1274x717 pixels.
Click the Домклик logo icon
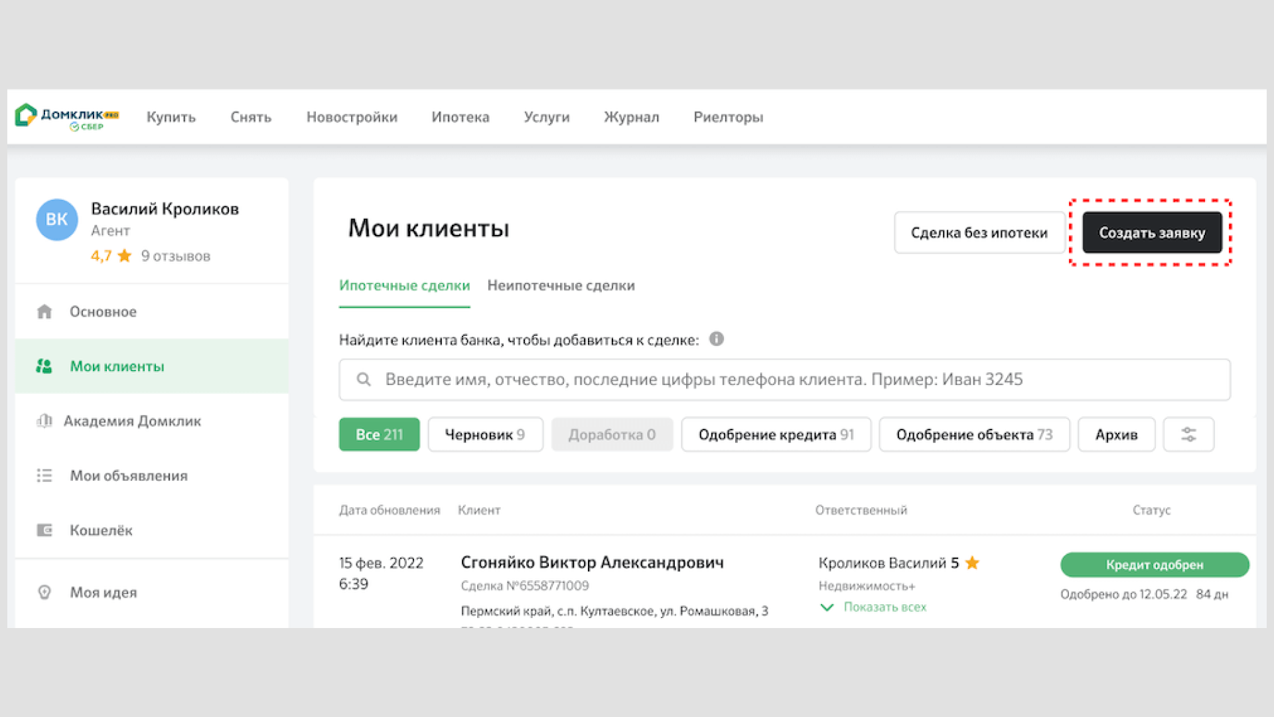coord(27,116)
